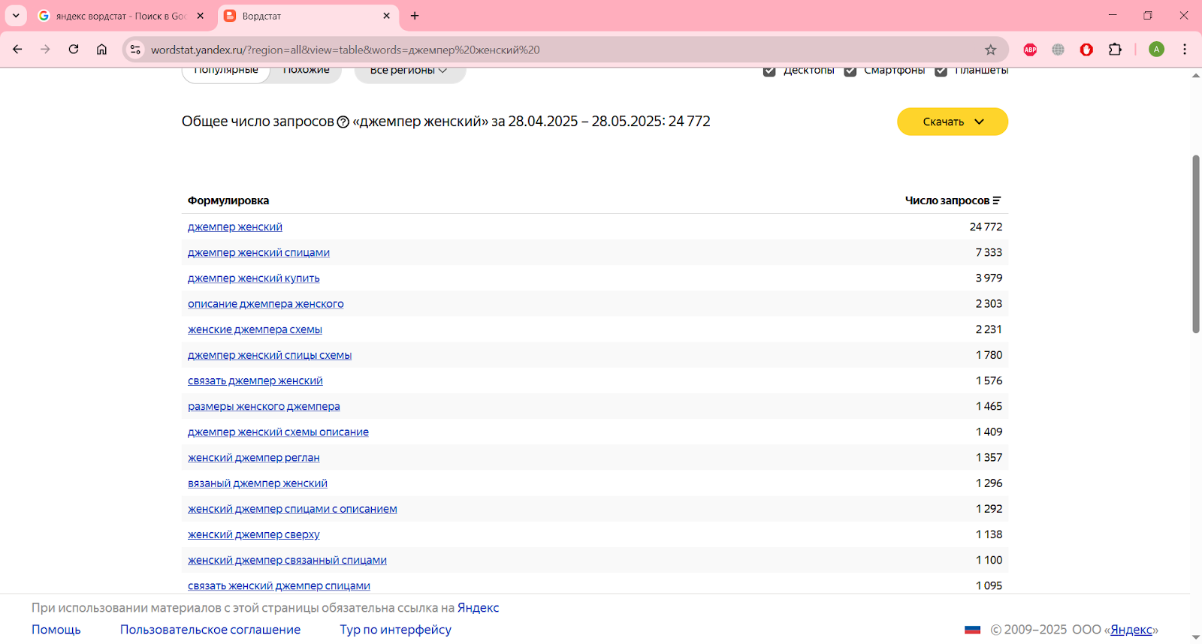Click the 24 772 count in first row
Image resolution: width=1202 pixels, height=644 pixels.
[x=986, y=227]
